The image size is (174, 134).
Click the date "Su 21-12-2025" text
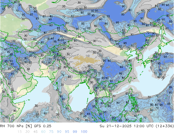point(116,126)
